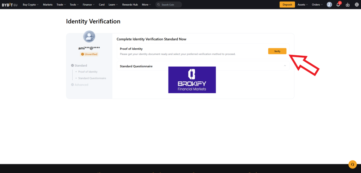Open the user profile avatar icon
The width and height of the screenshot is (361, 173).
coord(329,5)
